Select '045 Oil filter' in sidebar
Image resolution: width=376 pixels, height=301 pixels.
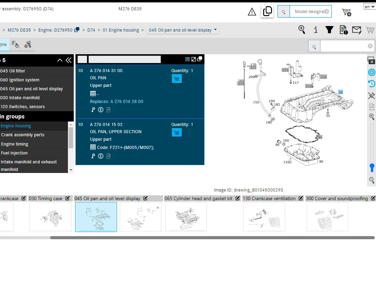36,71
